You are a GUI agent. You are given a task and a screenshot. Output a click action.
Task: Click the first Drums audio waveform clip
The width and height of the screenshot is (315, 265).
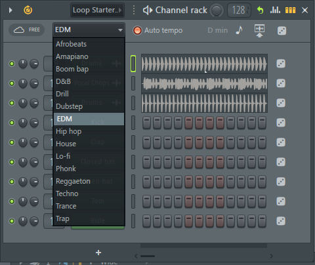(204, 64)
